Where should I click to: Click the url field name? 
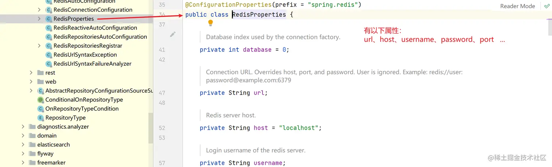tap(259, 93)
